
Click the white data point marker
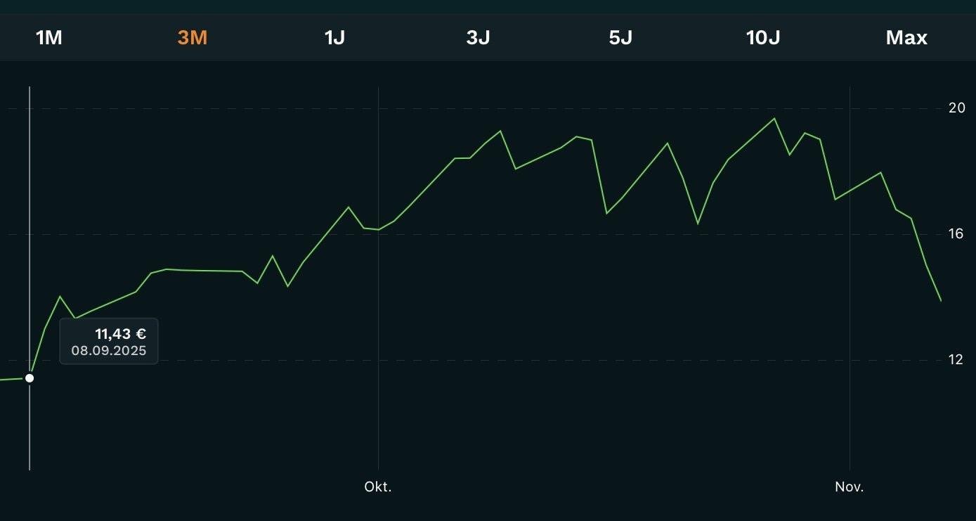pyautogui.click(x=30, y=378)
